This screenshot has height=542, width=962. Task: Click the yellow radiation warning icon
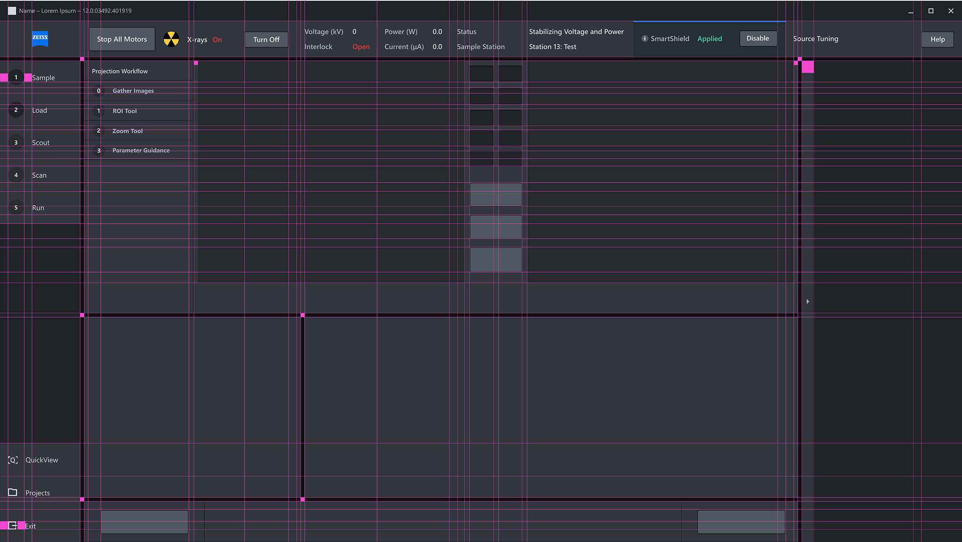171,39
